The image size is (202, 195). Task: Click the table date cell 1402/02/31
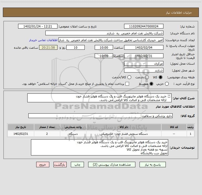[x=21, y=134]
